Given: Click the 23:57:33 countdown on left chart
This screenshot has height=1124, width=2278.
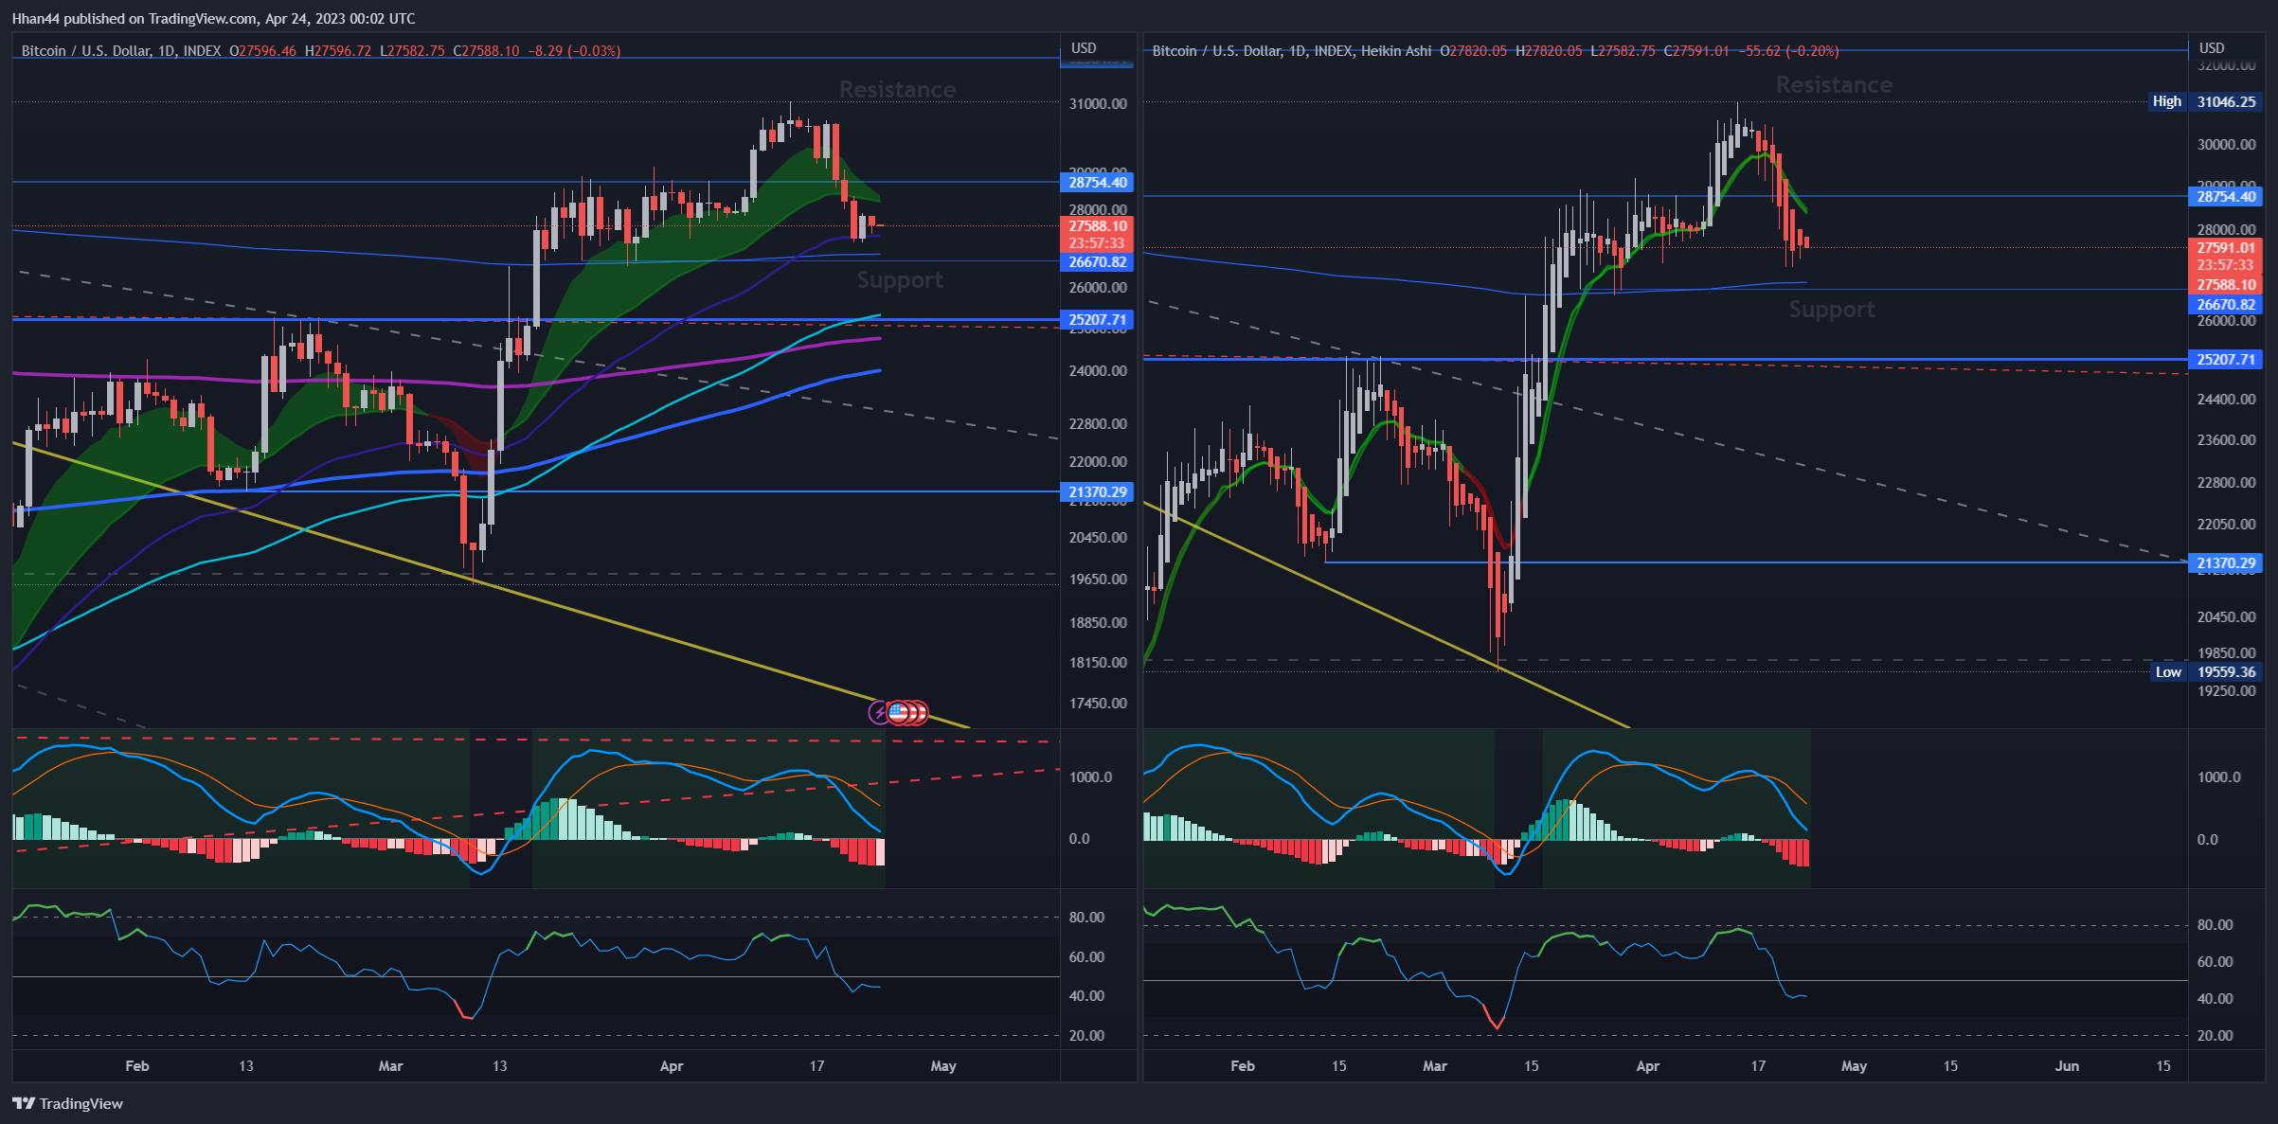Looking at the screenshot, I should pos(1097,243).
